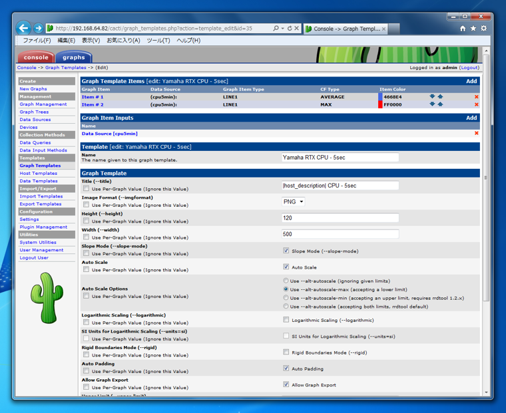Open the ツール(T) menu

[158, 41]
